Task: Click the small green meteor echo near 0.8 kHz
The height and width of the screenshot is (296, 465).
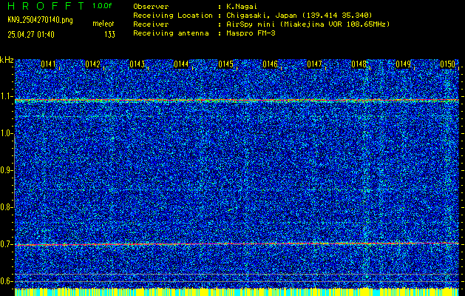Action: tap(231, 210)
